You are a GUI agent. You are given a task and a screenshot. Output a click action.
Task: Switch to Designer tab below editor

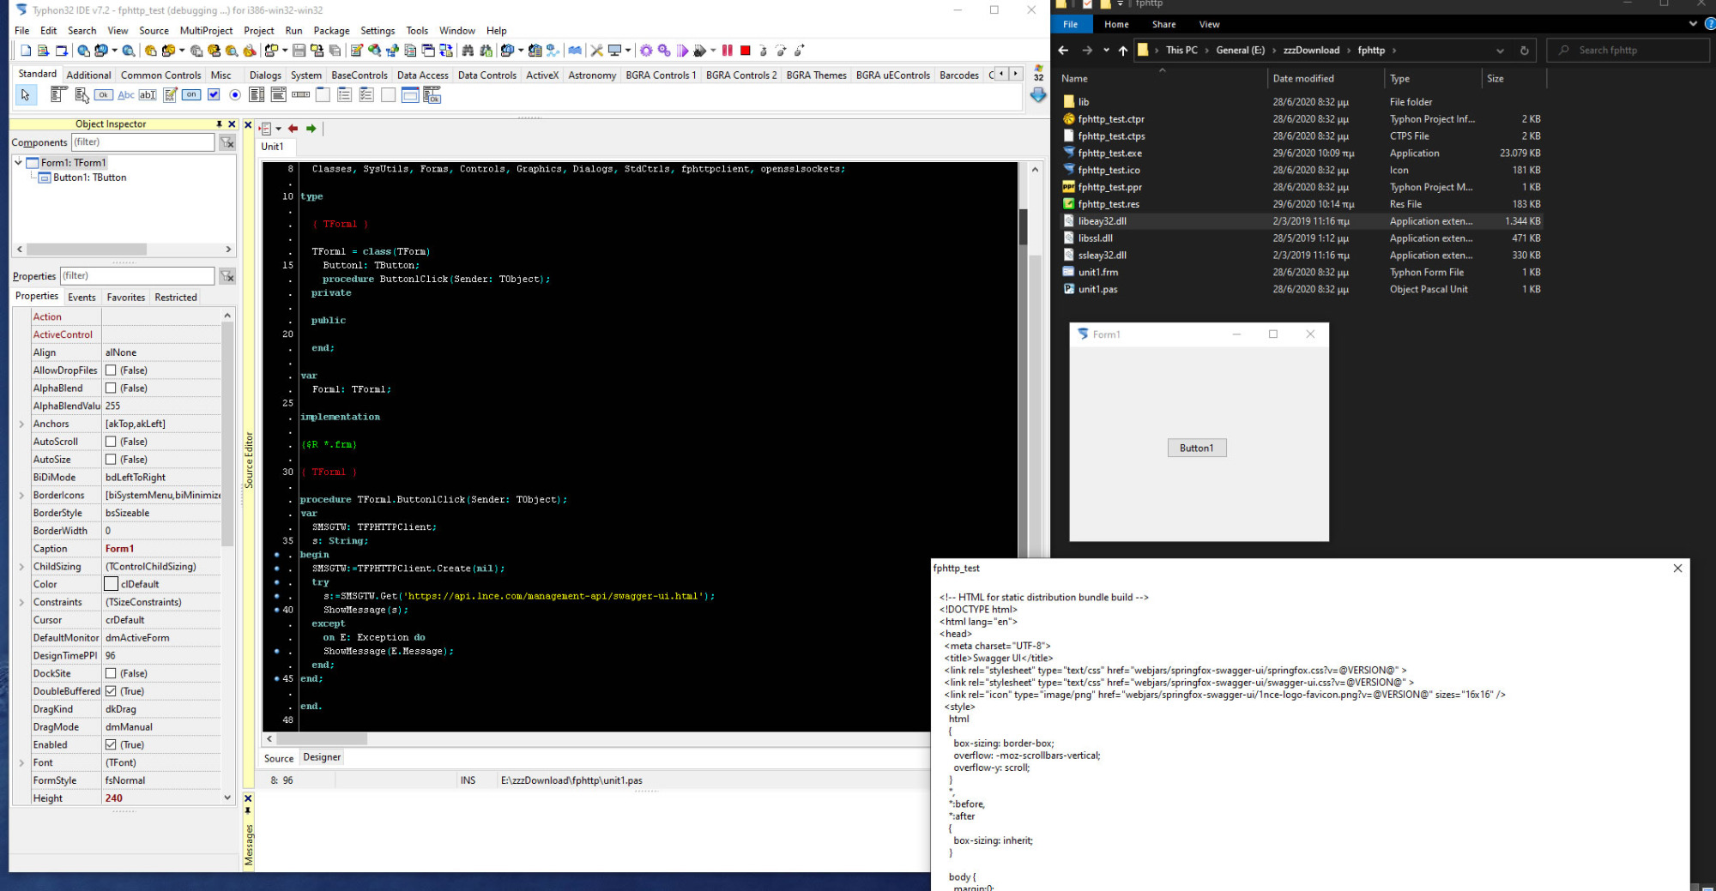coord(322,757)
